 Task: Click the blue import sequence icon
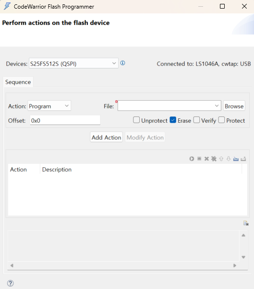236,159
